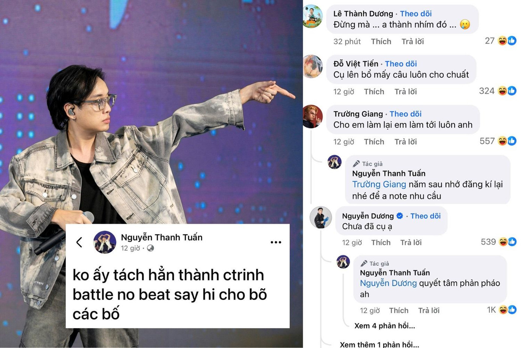View the 557 reactions on Trường Giang's comment

coord(498,141)
